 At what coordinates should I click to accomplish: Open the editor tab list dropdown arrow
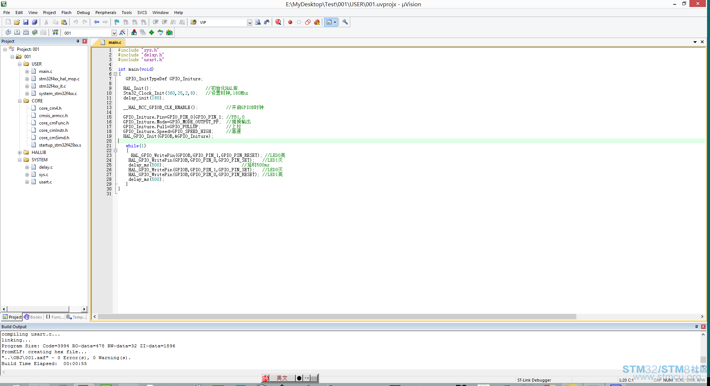695,42
